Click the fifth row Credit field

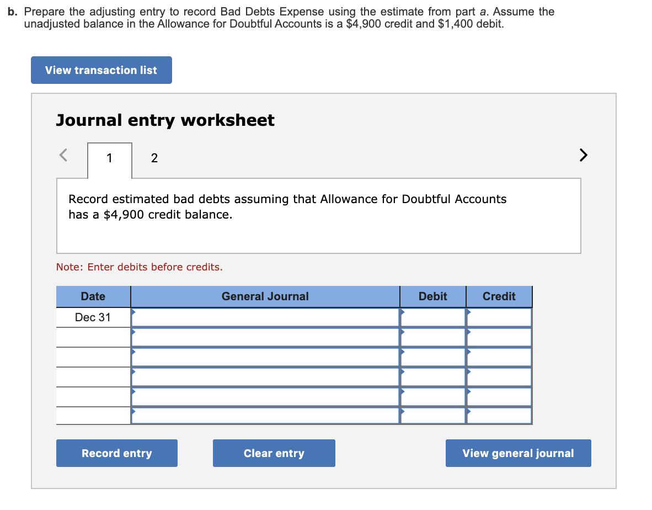click(x=499, y=397)
